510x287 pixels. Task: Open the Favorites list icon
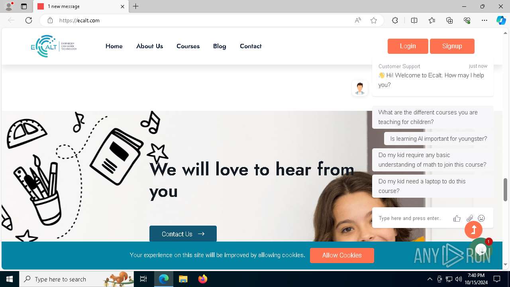coord(432,20)
